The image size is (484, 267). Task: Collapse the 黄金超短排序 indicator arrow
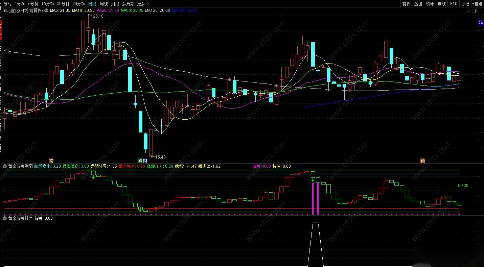point(5,218)
